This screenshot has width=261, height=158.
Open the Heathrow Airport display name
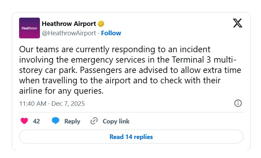pos(69,24)
